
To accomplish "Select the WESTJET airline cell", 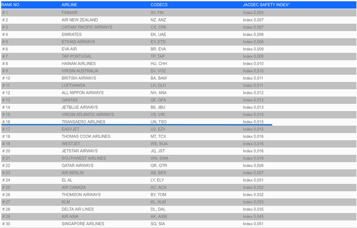I will [71, 144].
